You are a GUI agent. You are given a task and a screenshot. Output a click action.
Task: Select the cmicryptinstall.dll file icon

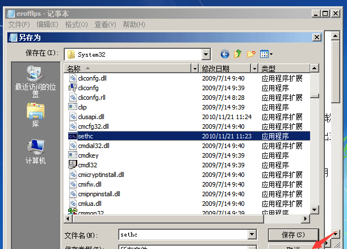click(73, 175)
